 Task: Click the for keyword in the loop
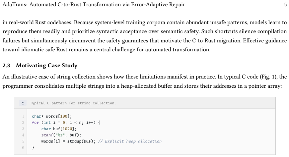tap(36, 123)
